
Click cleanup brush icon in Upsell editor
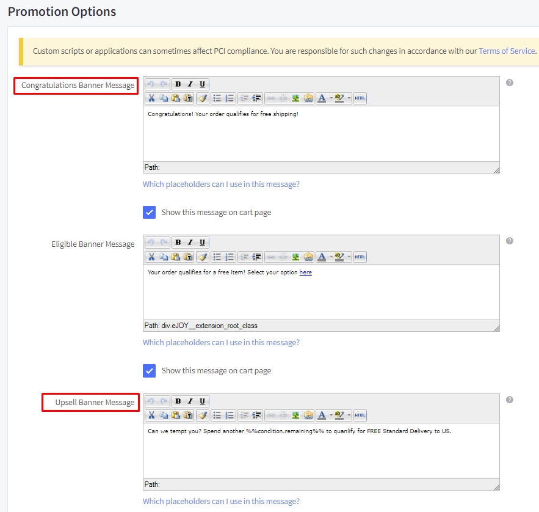pos(203,415)
